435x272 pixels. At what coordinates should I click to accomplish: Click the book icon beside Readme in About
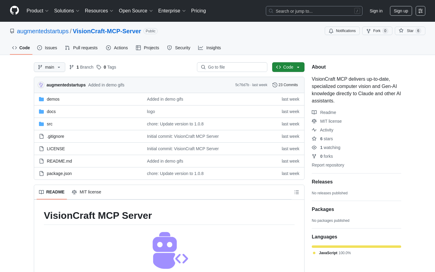click(x=314, y=112)
